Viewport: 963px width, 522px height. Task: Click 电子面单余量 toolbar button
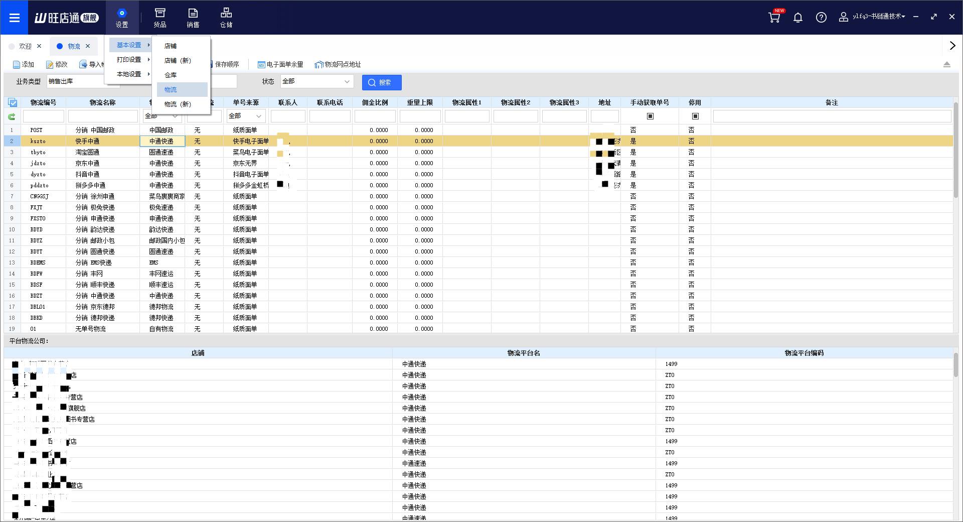[x=280, y=64]
